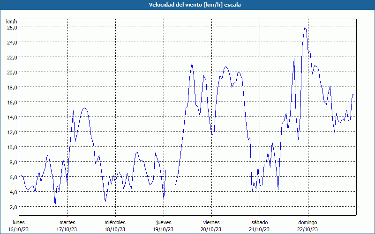Select the 'viernes' day label
The image size is (375, 234).
(211, 222)
